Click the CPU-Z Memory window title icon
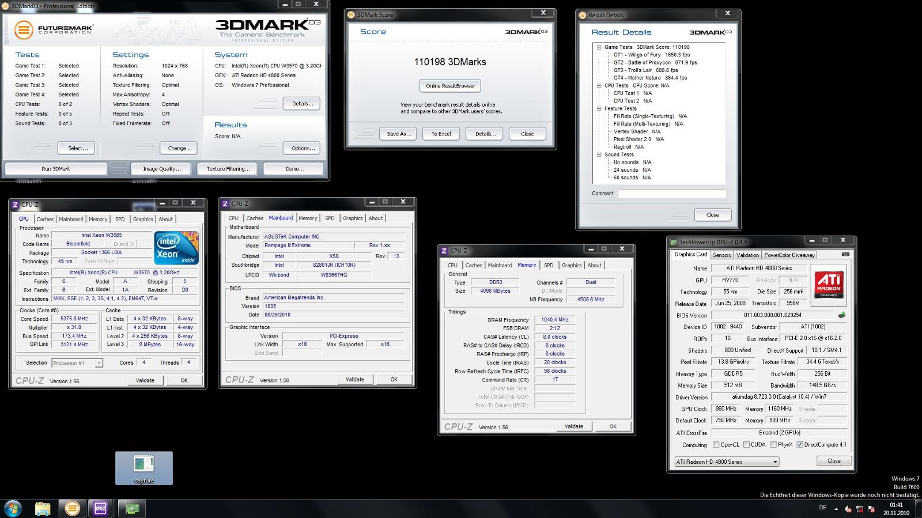This screenshot has height=518, width=922. point(444,251)
